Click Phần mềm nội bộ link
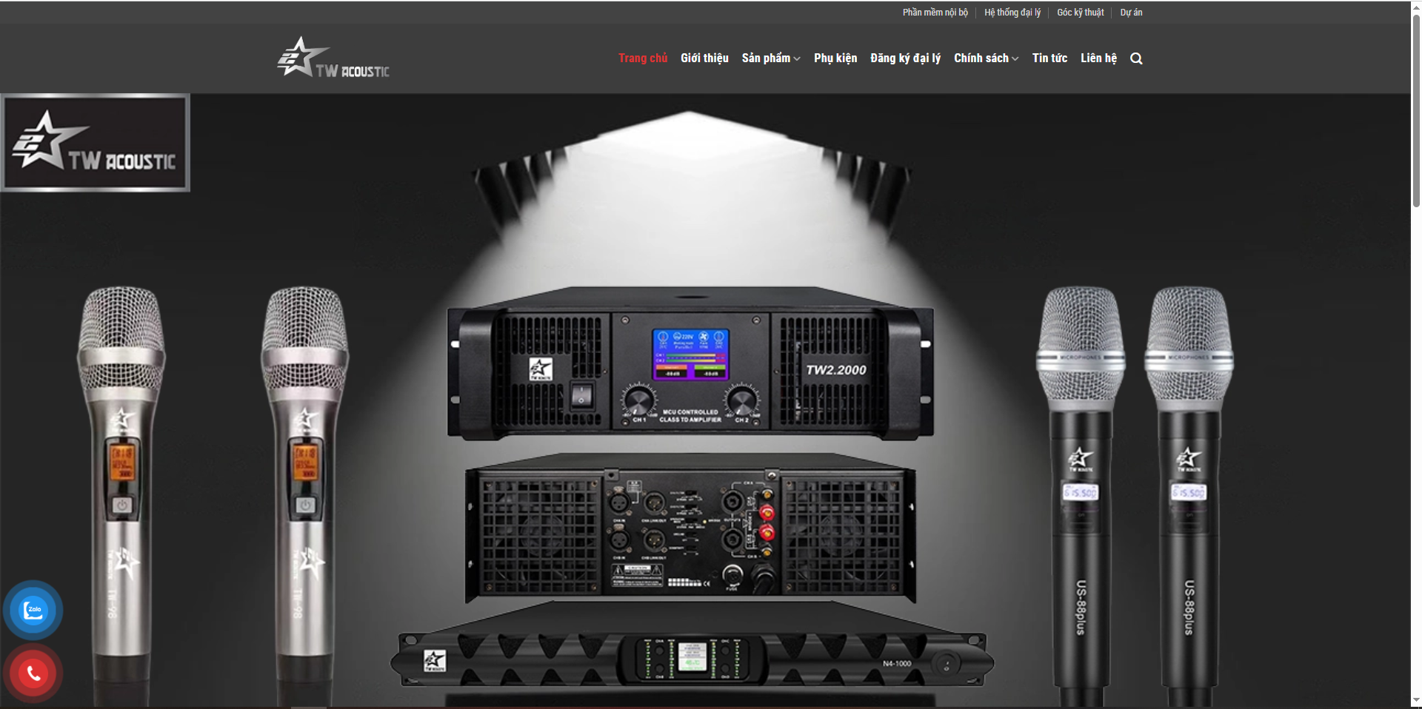Viewport: 1422px width, 709px height. [935, 13]
